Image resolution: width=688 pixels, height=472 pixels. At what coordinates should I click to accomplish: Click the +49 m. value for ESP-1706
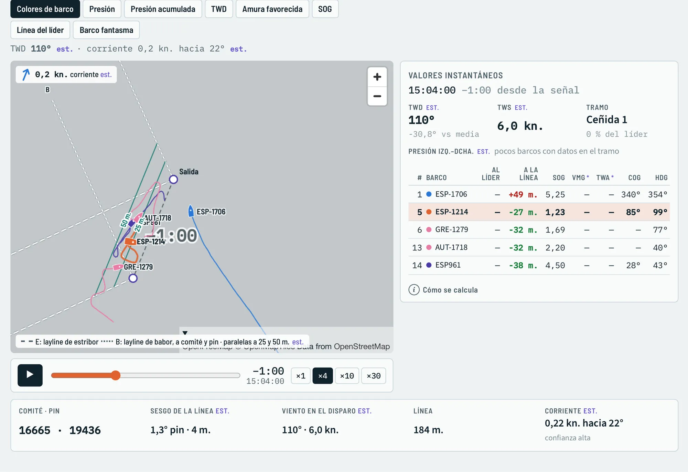[x=523, y=194]
